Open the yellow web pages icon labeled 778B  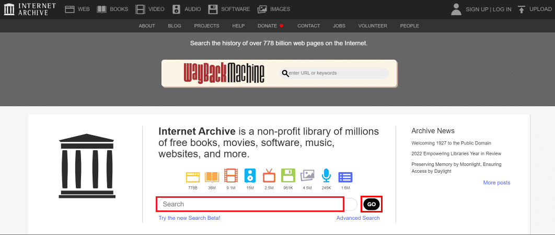193,176
